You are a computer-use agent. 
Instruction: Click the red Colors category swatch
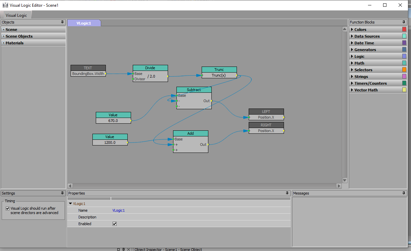[404, 30]
